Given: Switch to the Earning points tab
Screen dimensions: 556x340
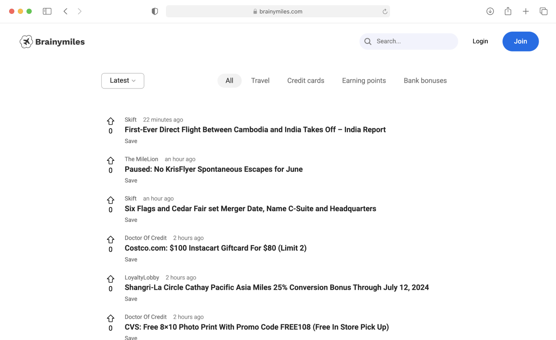Looking at the screenshot, I should click(x=364, y=81).
